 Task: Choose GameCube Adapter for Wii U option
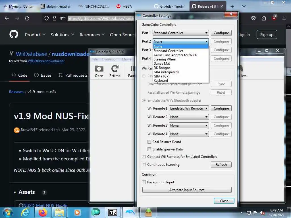click(x=180, y=55)
